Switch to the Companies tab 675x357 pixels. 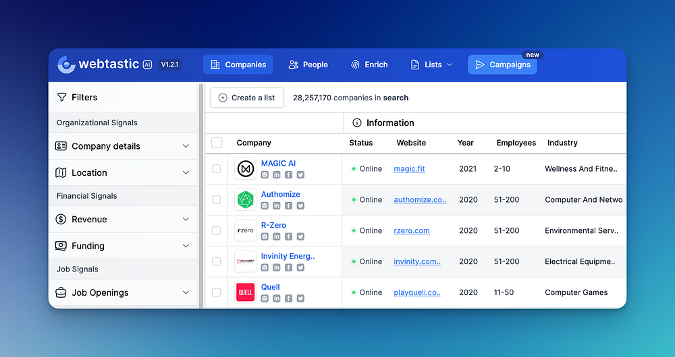238,65
